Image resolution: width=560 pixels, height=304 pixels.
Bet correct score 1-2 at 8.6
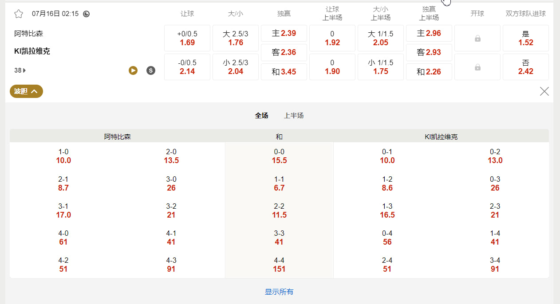pos(387,183)
